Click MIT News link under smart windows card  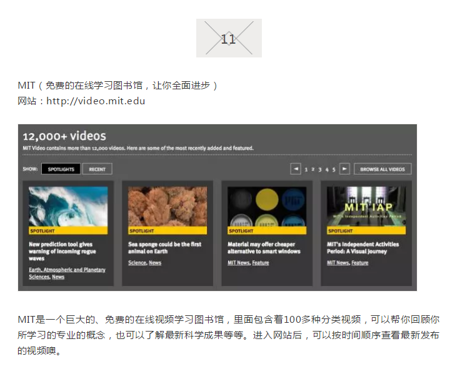tap(239, 263)
